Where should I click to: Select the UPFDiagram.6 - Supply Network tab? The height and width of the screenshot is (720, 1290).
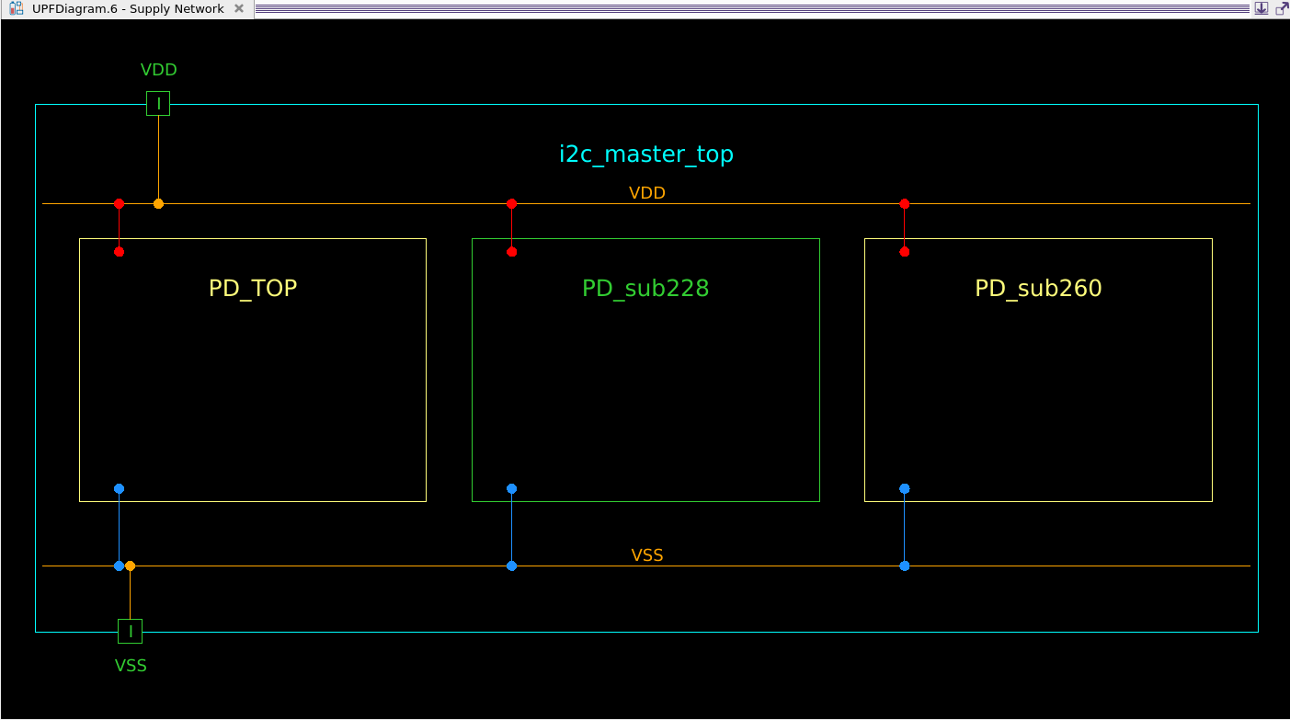tap(127, 8)
